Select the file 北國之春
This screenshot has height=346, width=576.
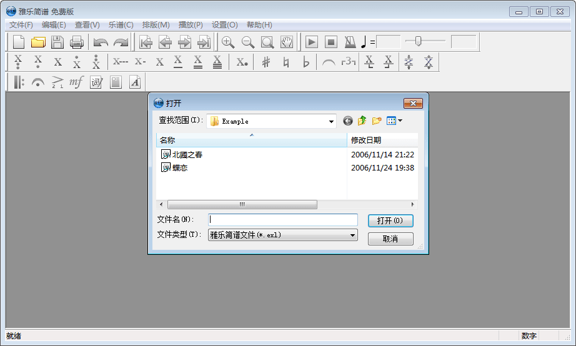pos(182,155)
